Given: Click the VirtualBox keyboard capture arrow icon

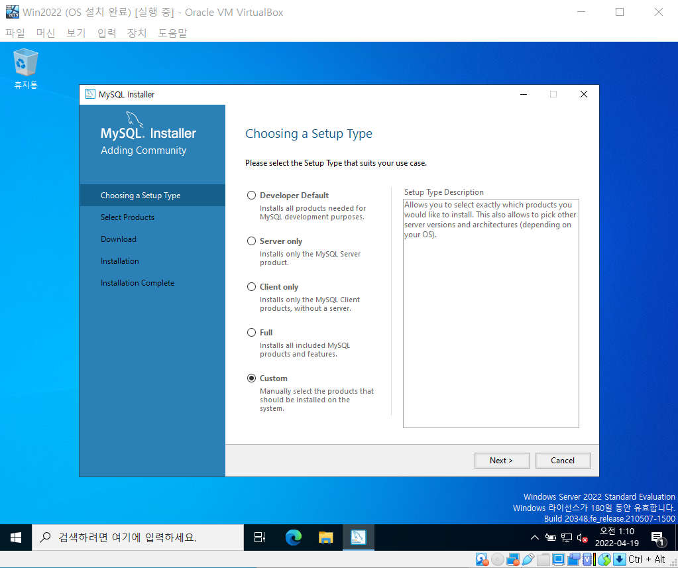Looking at the screenshot, I should coord(619,559).
